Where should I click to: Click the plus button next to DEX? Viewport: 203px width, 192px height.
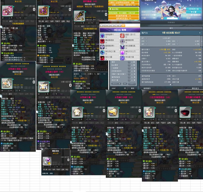coord(177,41)
